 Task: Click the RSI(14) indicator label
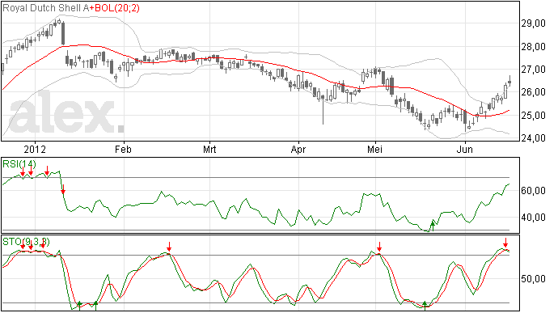pyautogui.click(x=19, y=164)
